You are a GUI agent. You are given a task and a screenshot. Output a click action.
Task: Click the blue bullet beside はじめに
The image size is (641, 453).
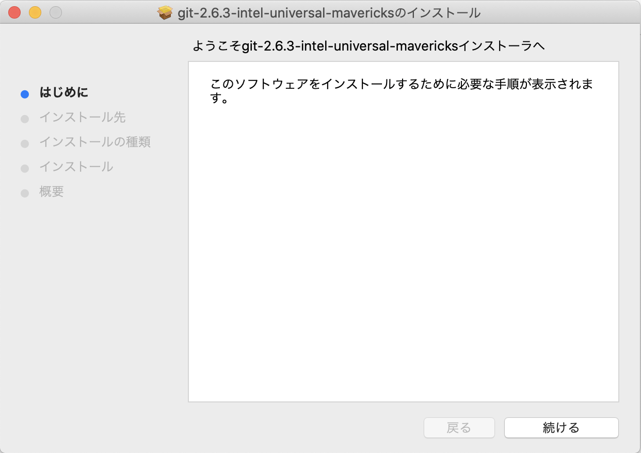(x=24, y=94)
